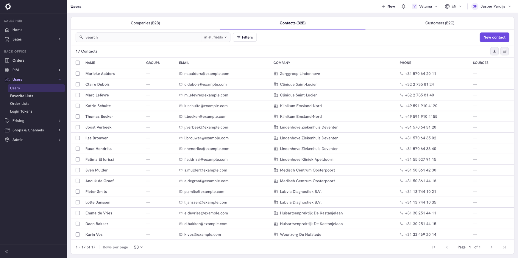Collapse the sidebar with the double-chevron icon
The image size is (518, 258).
pos(7,251)
